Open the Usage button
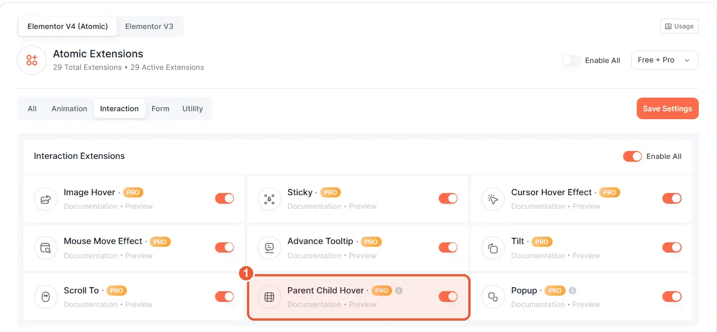Viewport: 717px width, 332px height. coord(679,26)
